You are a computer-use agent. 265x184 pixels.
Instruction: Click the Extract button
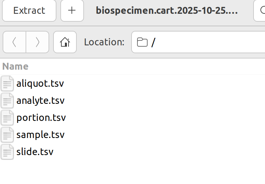click(29, 11)
